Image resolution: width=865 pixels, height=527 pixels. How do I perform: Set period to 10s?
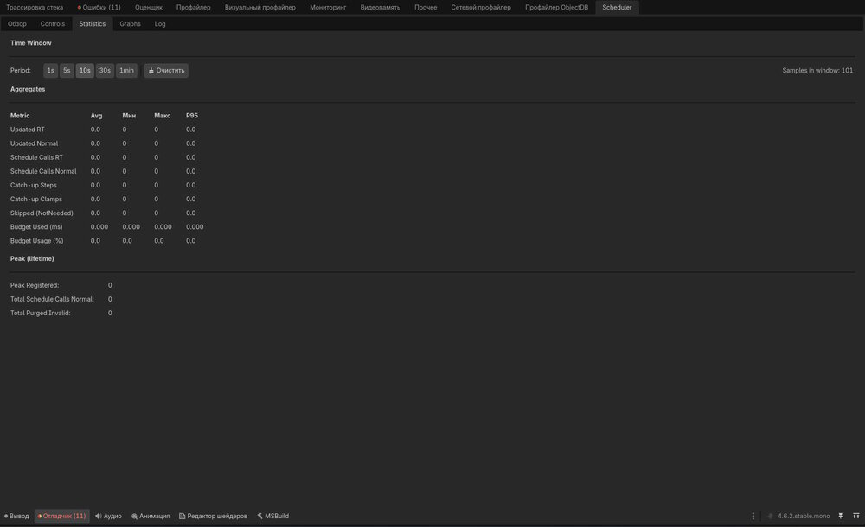point(85,71)
